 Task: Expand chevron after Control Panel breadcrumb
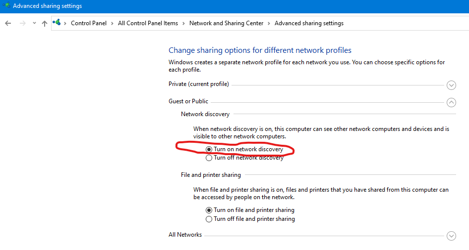112,24
